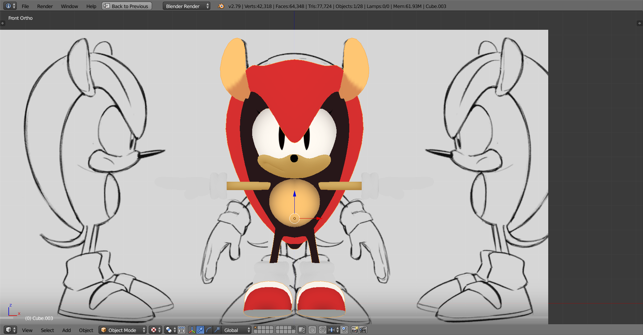This screenshot has width=643, height=335.
Task: Click the v2.79 version text
Action: pyautogui.click(x=234, y=6)
